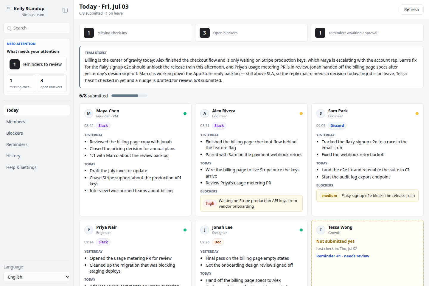
Task: Click the high severity blocker tag
Action: (210, 203)
